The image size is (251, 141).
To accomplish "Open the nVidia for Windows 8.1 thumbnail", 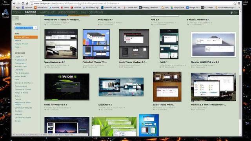I will [67, 87].
